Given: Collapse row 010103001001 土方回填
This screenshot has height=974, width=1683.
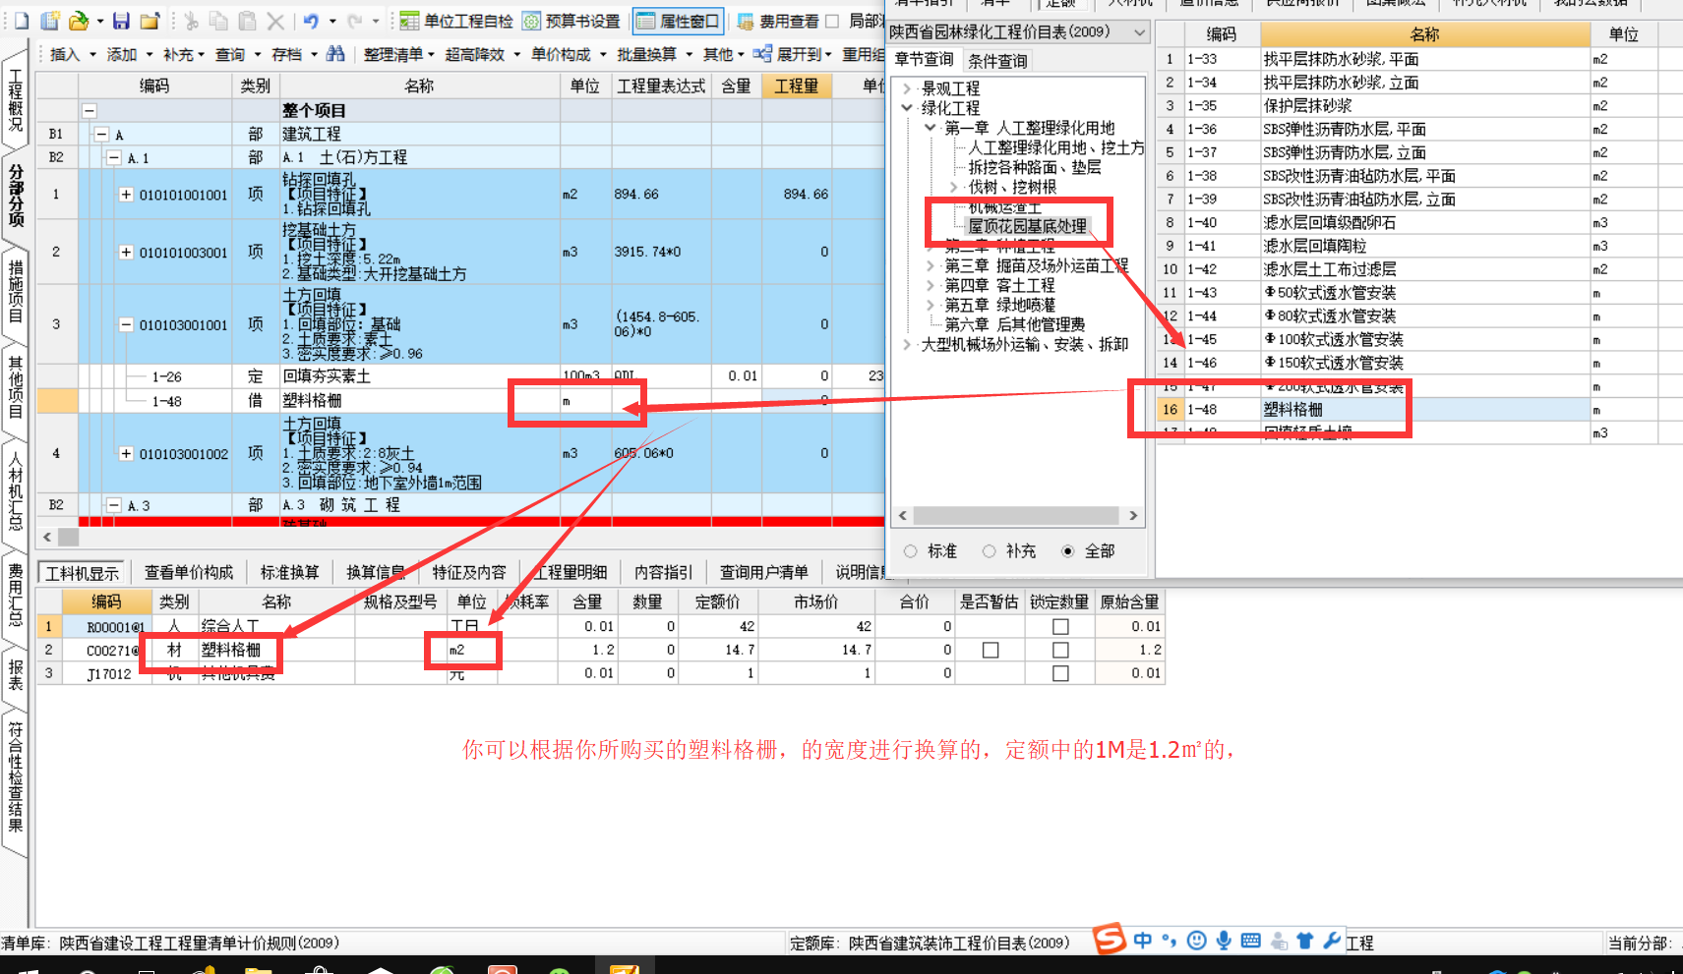Looking at the screenshot, I should 126,324.
